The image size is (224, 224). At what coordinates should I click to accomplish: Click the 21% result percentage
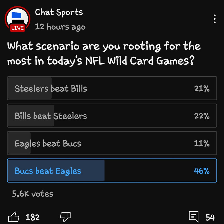coord(202,89)
